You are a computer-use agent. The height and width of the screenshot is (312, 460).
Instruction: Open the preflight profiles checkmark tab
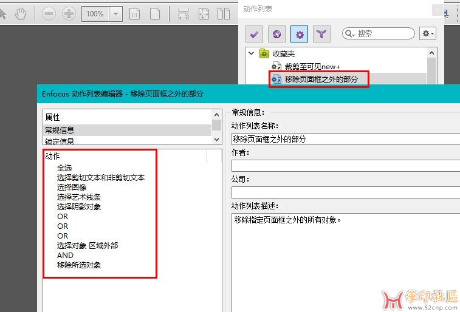255,34
